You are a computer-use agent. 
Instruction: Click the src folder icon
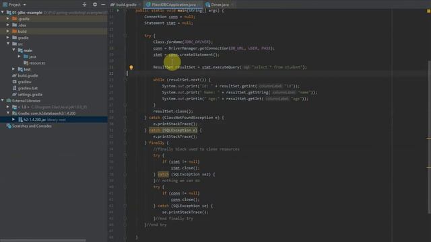(x=15, y=44)
